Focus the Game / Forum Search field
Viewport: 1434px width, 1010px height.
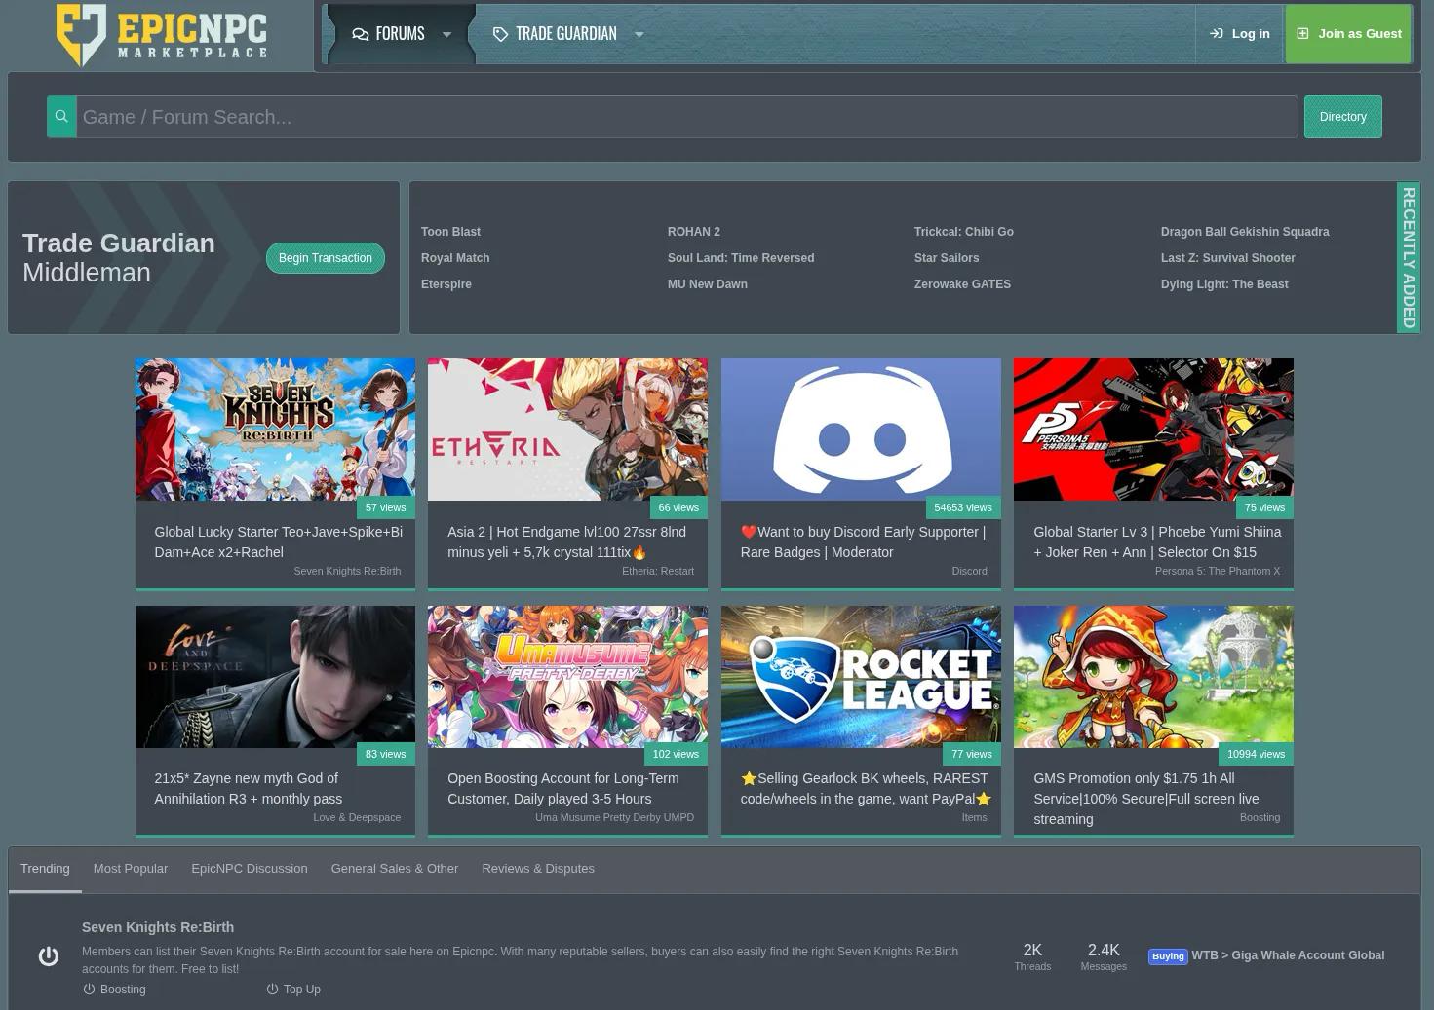pyautogui.click(x=686, y=117)
